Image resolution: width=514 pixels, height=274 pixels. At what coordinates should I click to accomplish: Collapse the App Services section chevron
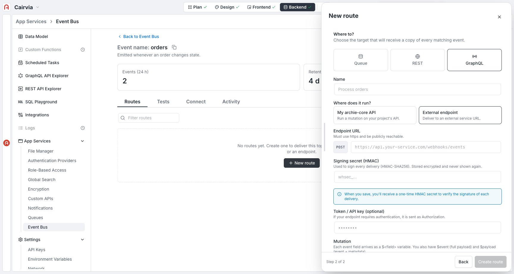click(82, 141)
